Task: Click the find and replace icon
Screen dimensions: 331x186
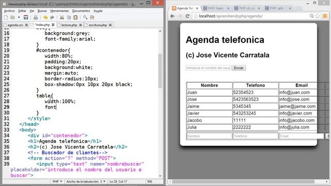Action: (92, 18)
